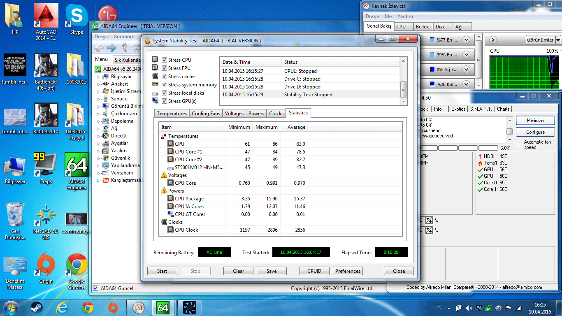Expand the Sunucu tree node

[98, 99]
